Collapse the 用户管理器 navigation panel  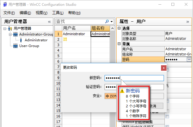pos(49,22)
